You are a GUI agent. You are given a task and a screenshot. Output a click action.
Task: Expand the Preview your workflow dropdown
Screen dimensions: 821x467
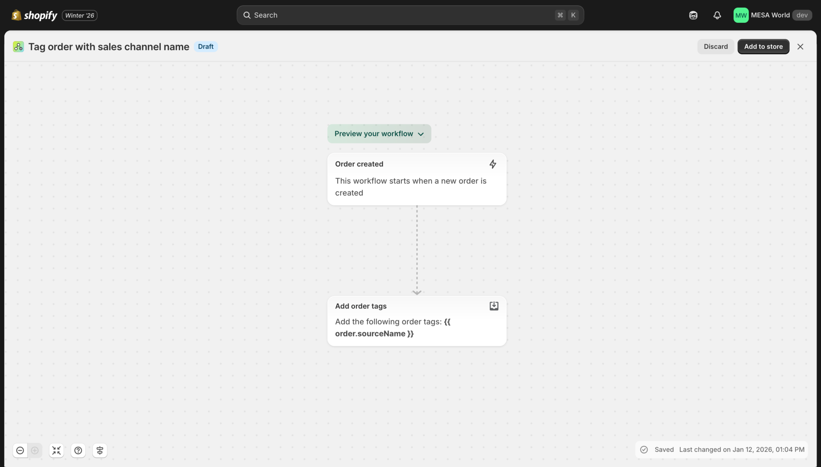click(x=379, y=134)
